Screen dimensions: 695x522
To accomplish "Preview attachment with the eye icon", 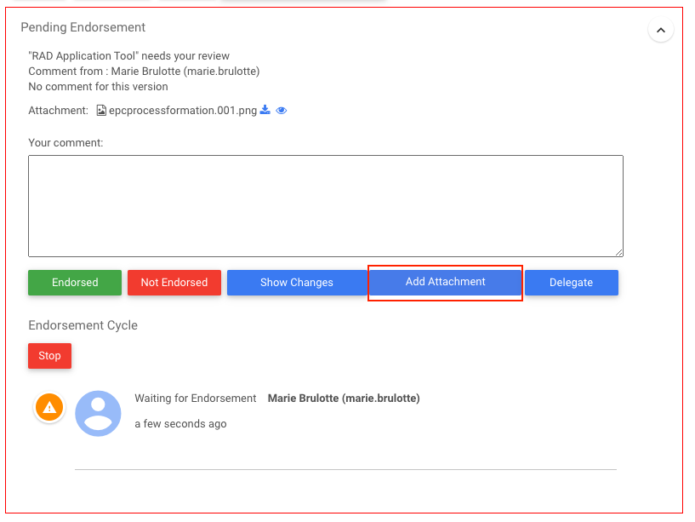I will (282, 111).
